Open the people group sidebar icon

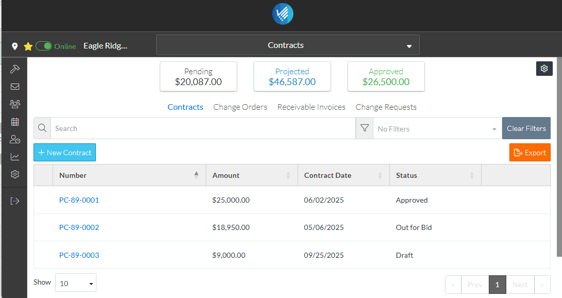tap(14, 104)
